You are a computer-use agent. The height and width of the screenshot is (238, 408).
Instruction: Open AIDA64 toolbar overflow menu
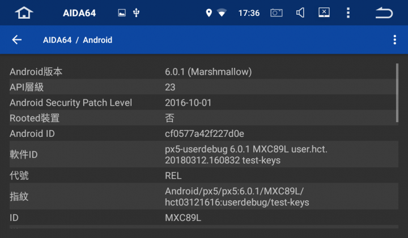click(x=395, y=40)
